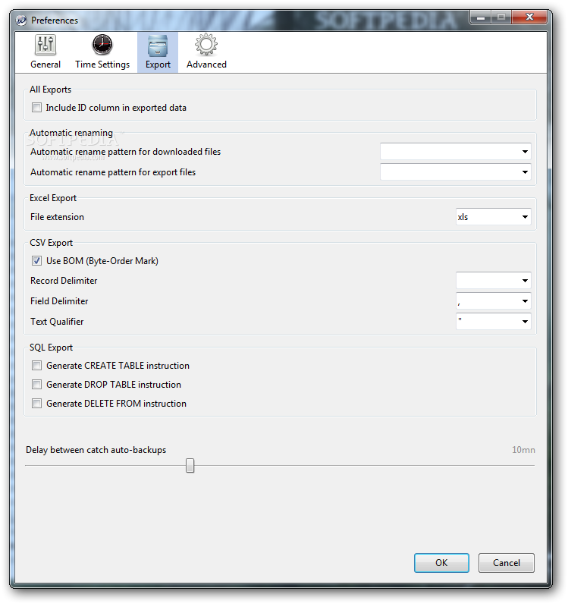Image resolution: width=568 pixels, height=604 pixels.
Task: Close the Preferences window
Action: pyautogui.click(x=529, y=17)
